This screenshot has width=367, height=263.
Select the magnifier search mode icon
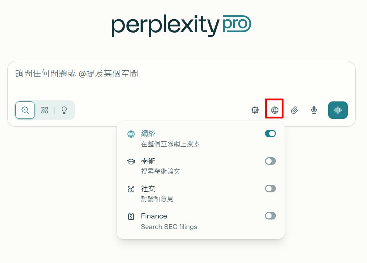25,110
